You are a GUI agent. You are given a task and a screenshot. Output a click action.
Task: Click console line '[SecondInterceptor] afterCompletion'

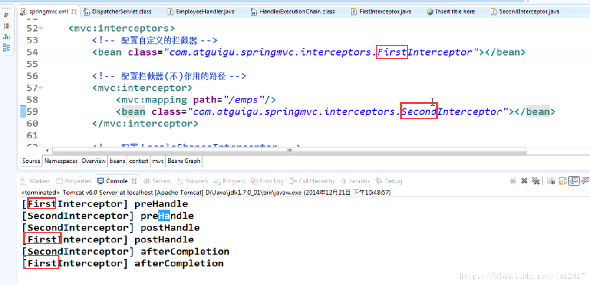[x=126, y=252]
